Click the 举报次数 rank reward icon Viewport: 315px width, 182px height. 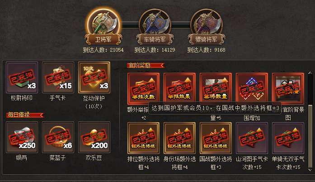coord(143,88)
